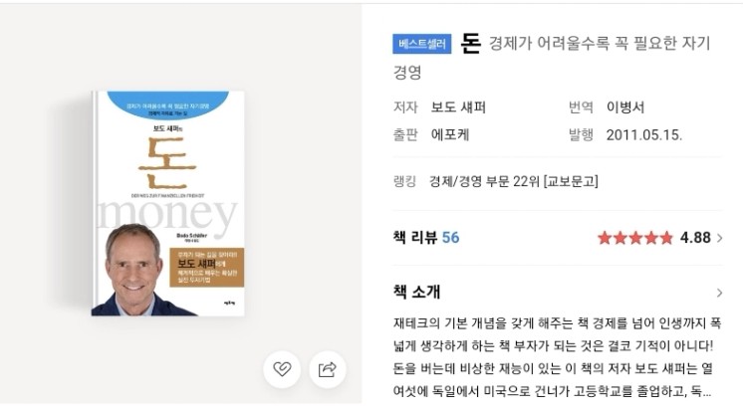Click the 4.88 rating score

[695, 237]
